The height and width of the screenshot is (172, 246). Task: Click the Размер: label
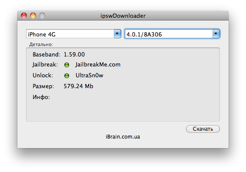pyautogui.click(x=43, y=86)
